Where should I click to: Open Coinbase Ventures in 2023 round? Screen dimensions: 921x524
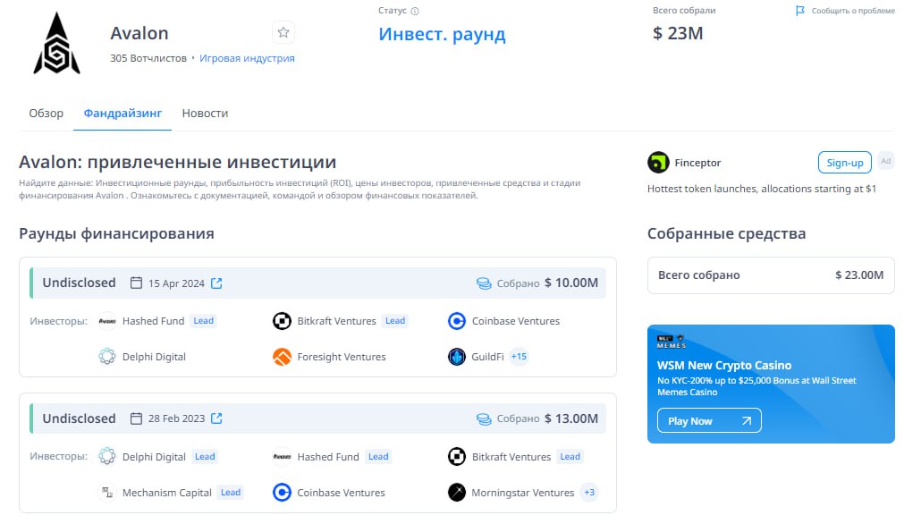pyautogui.click(x=341, y=493)
